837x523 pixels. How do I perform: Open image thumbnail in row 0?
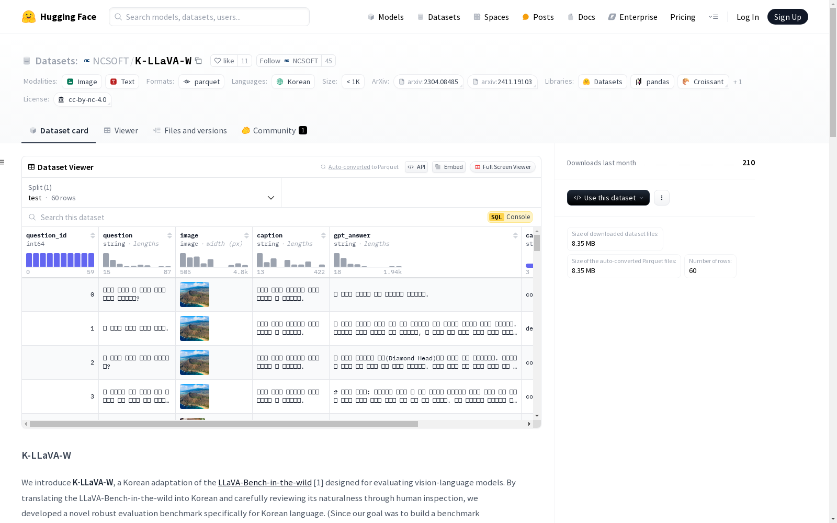tap(195, 294)
